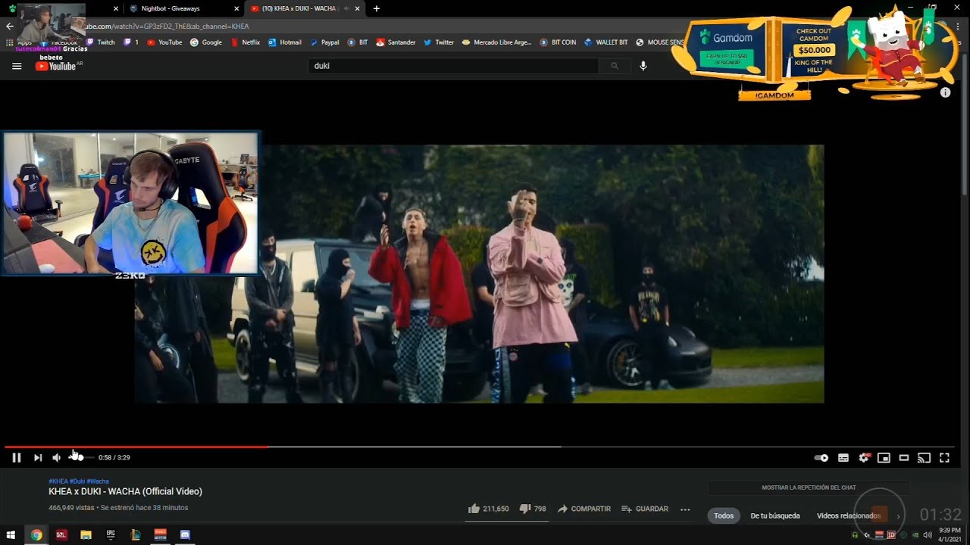The image size is (970, 545).
Task: Enable the miniplayer mode
Action: click(884, 457)
